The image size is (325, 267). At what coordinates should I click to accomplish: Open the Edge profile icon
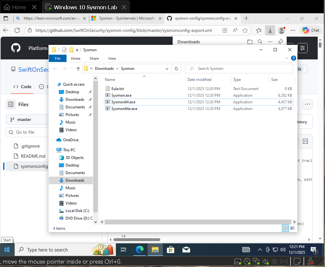point(281,30)
